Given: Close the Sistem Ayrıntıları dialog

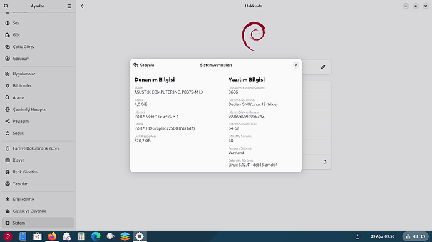Looking at the screenshot, I should coord(296,65).
